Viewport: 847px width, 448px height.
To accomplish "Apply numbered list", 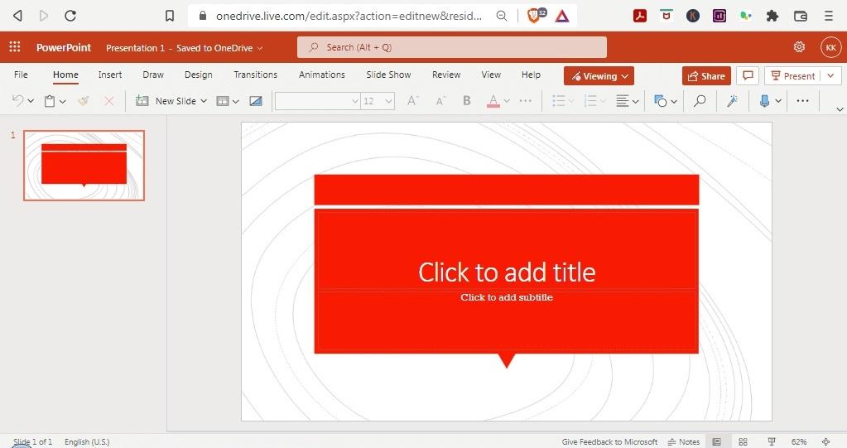I will coord(590,100).
